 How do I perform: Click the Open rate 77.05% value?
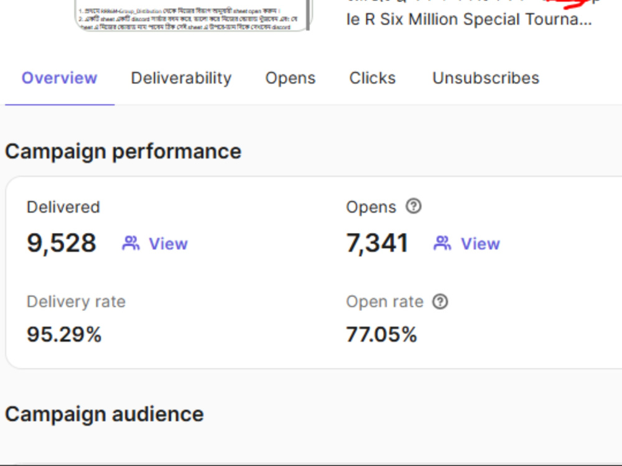click(382, 334)
